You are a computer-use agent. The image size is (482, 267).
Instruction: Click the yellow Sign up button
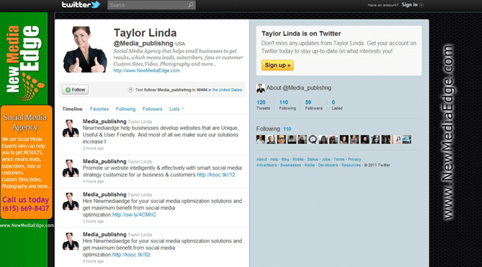click(278, 65)
